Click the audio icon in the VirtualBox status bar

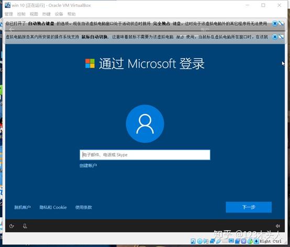click(x=206, y=241)
